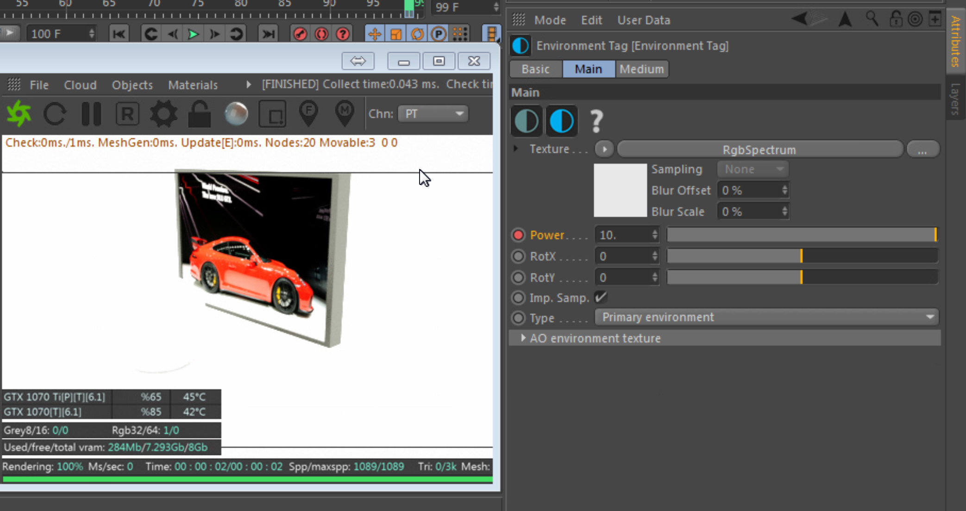This screenshot has height=511, width=966.
Task: Open the Type Primary environment dropdown
Action: (x=766, y=318)
